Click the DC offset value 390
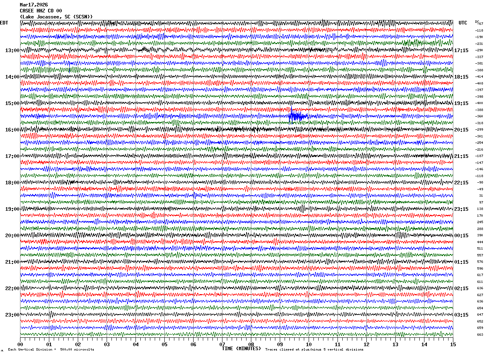This screenshot has height=355, width=485. pyautogui.click(x=480, y=235)
